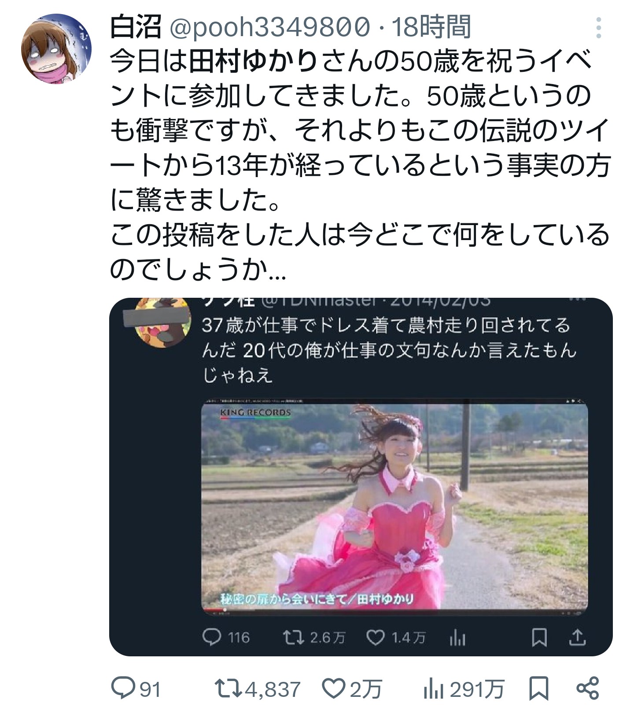Click the 白沼 display name
This screenshot has width=634, height=718.
[x=136, y=26]
